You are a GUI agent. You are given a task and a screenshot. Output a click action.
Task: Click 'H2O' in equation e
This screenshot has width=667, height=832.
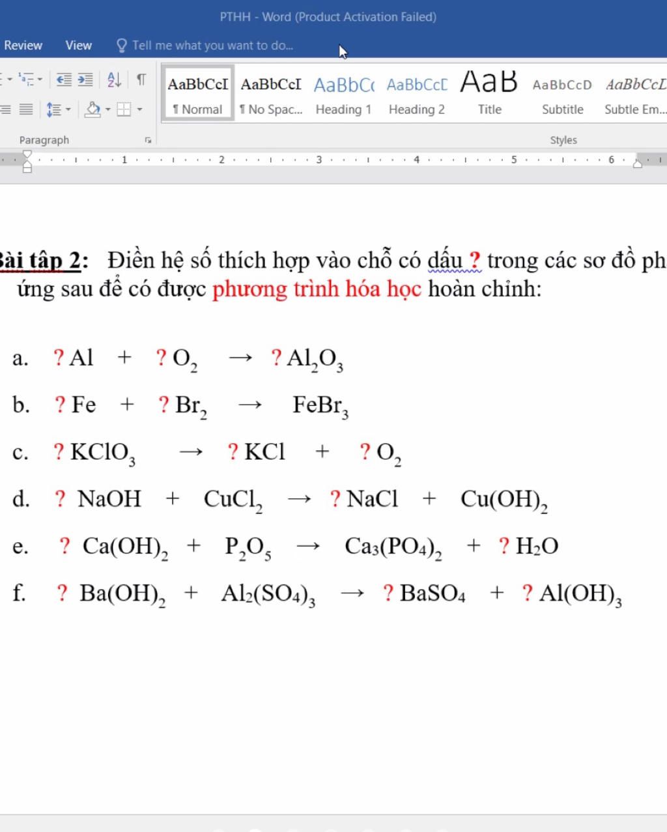(x=537, y=546)
